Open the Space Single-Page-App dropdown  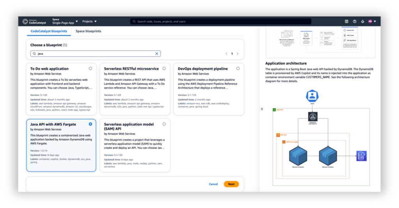pos(65,21)
